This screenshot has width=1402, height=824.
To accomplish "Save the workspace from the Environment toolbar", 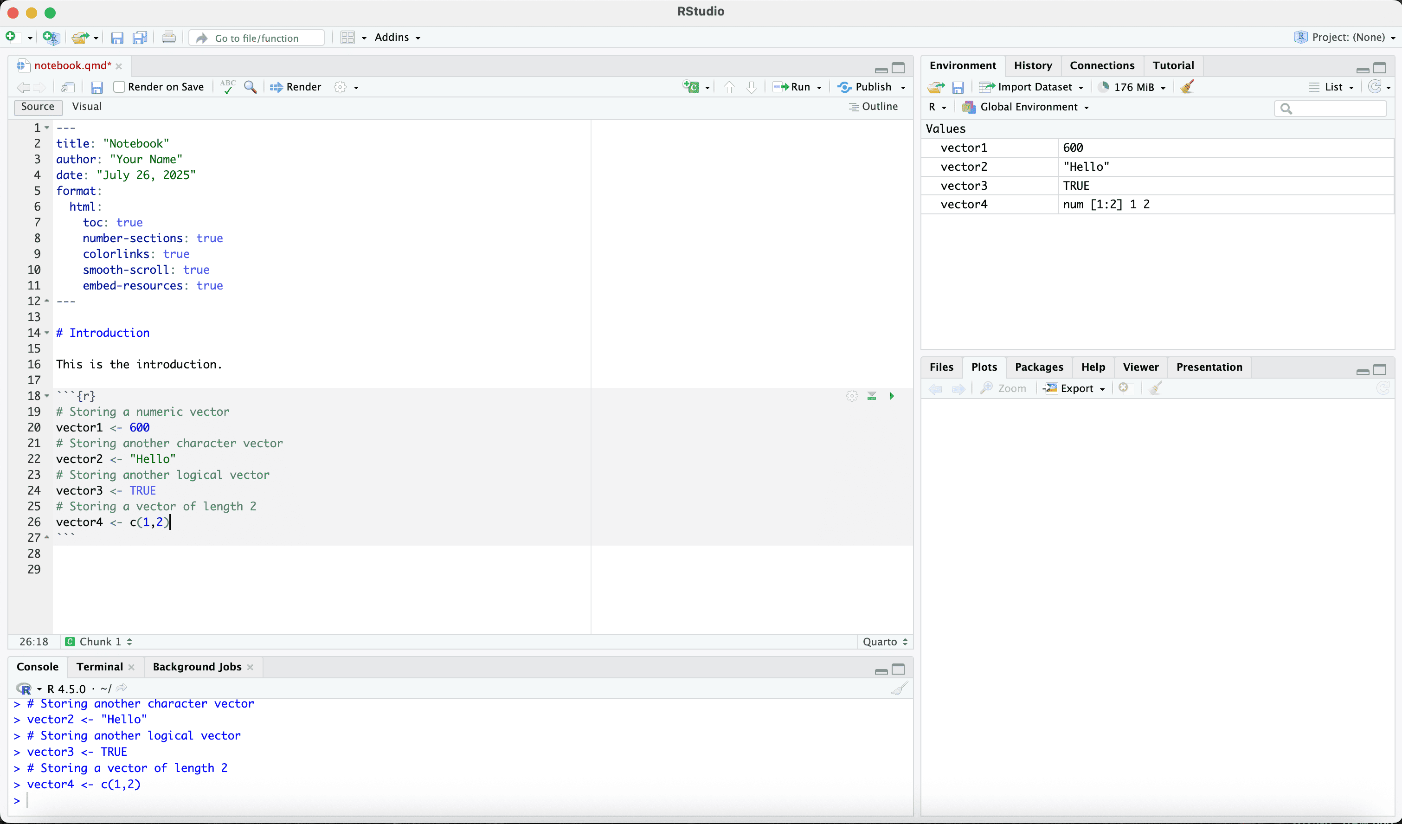I will pyautogui.click(x=958, y=87).
